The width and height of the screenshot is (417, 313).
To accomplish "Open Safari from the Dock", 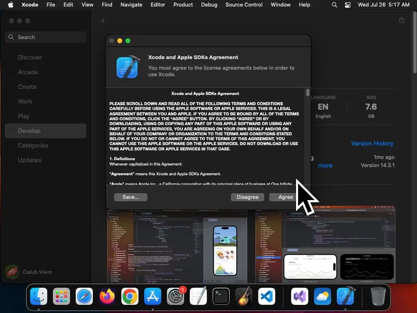I will tap(84, 296).
